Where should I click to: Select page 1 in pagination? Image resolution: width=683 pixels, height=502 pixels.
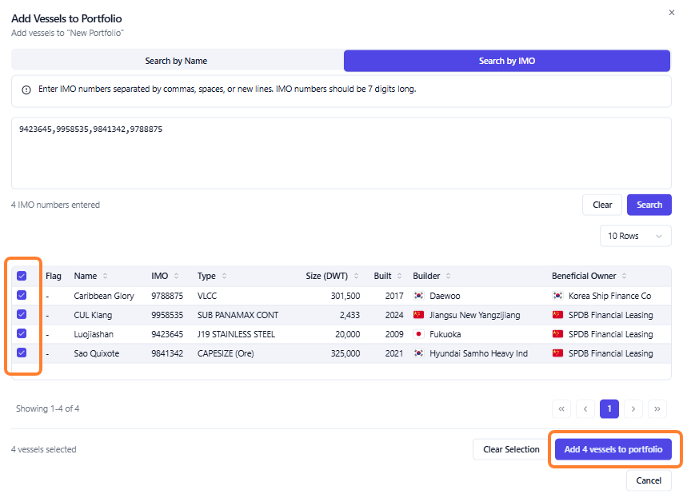[x=609, y=408]
